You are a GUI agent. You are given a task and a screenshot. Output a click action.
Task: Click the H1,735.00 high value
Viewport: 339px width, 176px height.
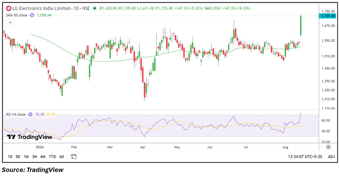coord(127,8)
